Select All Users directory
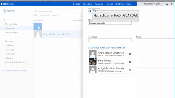This screenshot has width=175, height=98. click(9, 58)
